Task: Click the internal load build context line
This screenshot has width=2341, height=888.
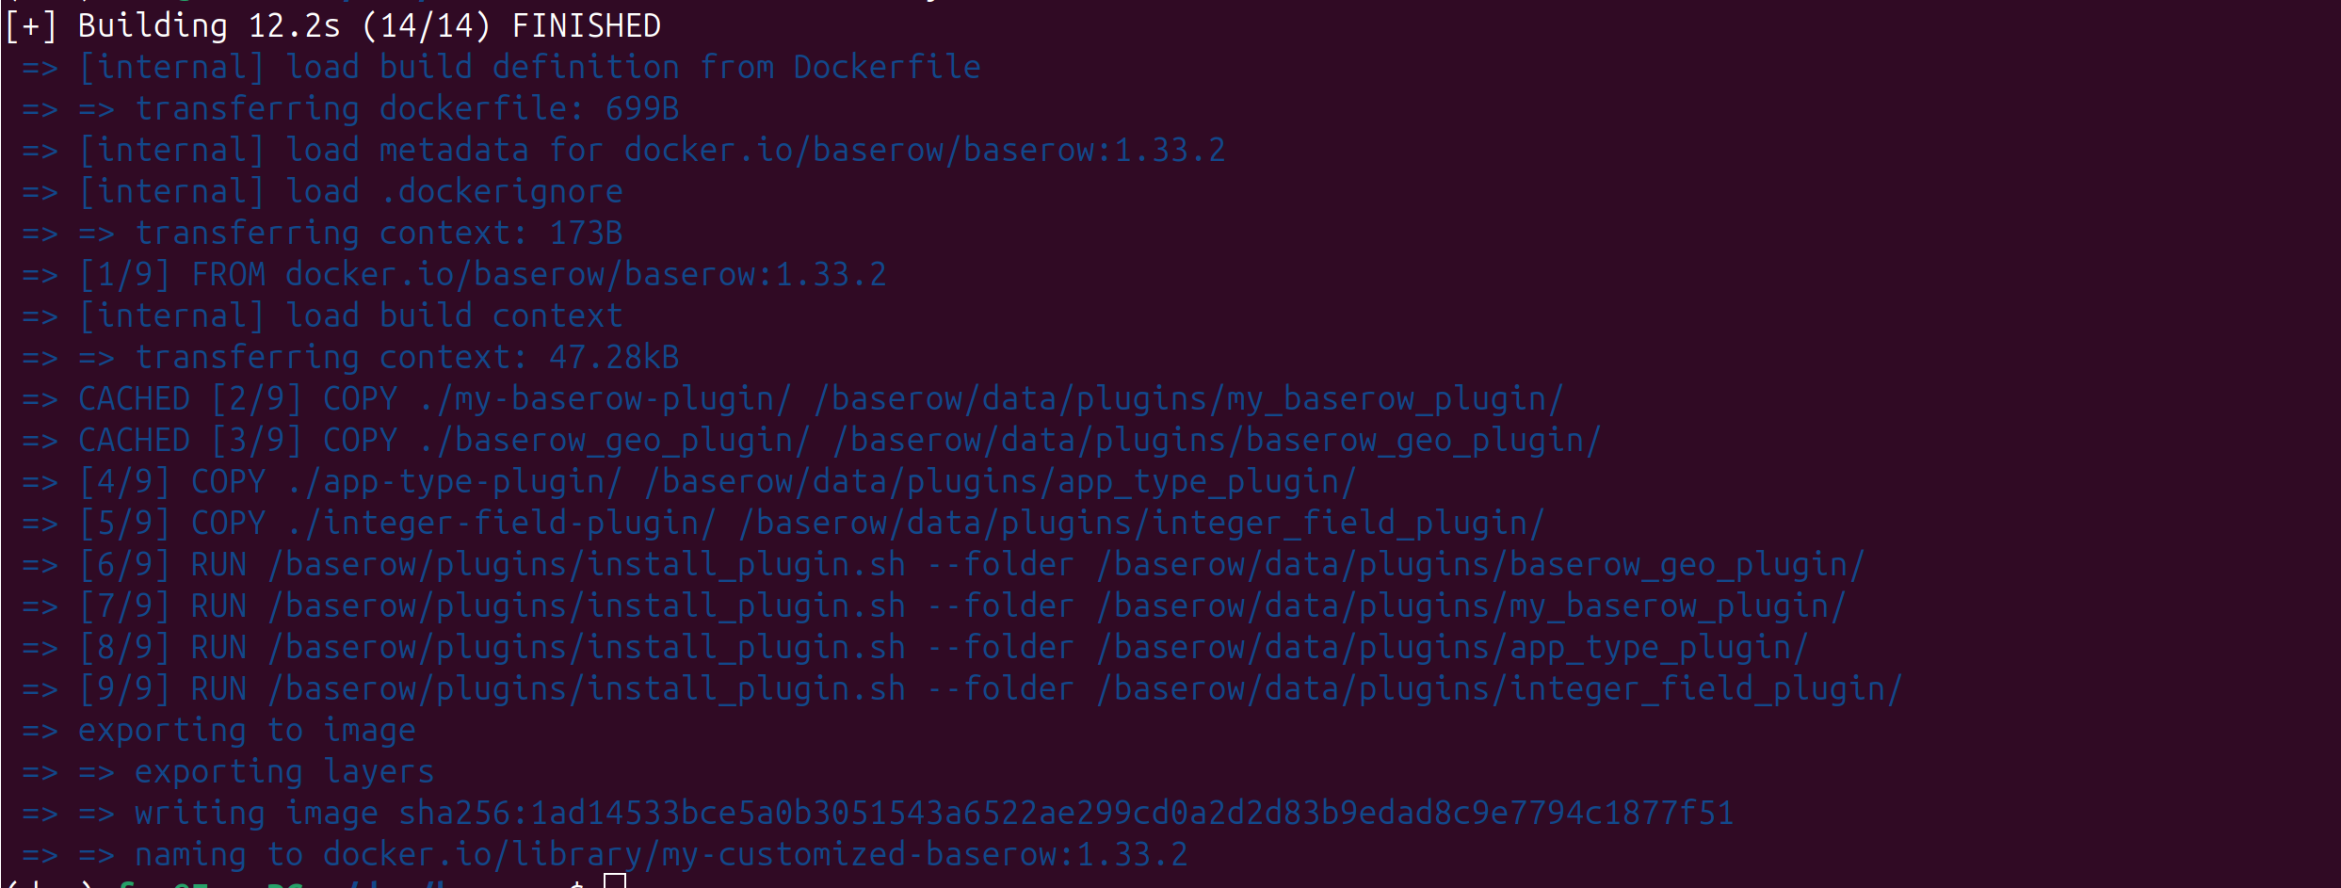Action: tap(322, 315)
